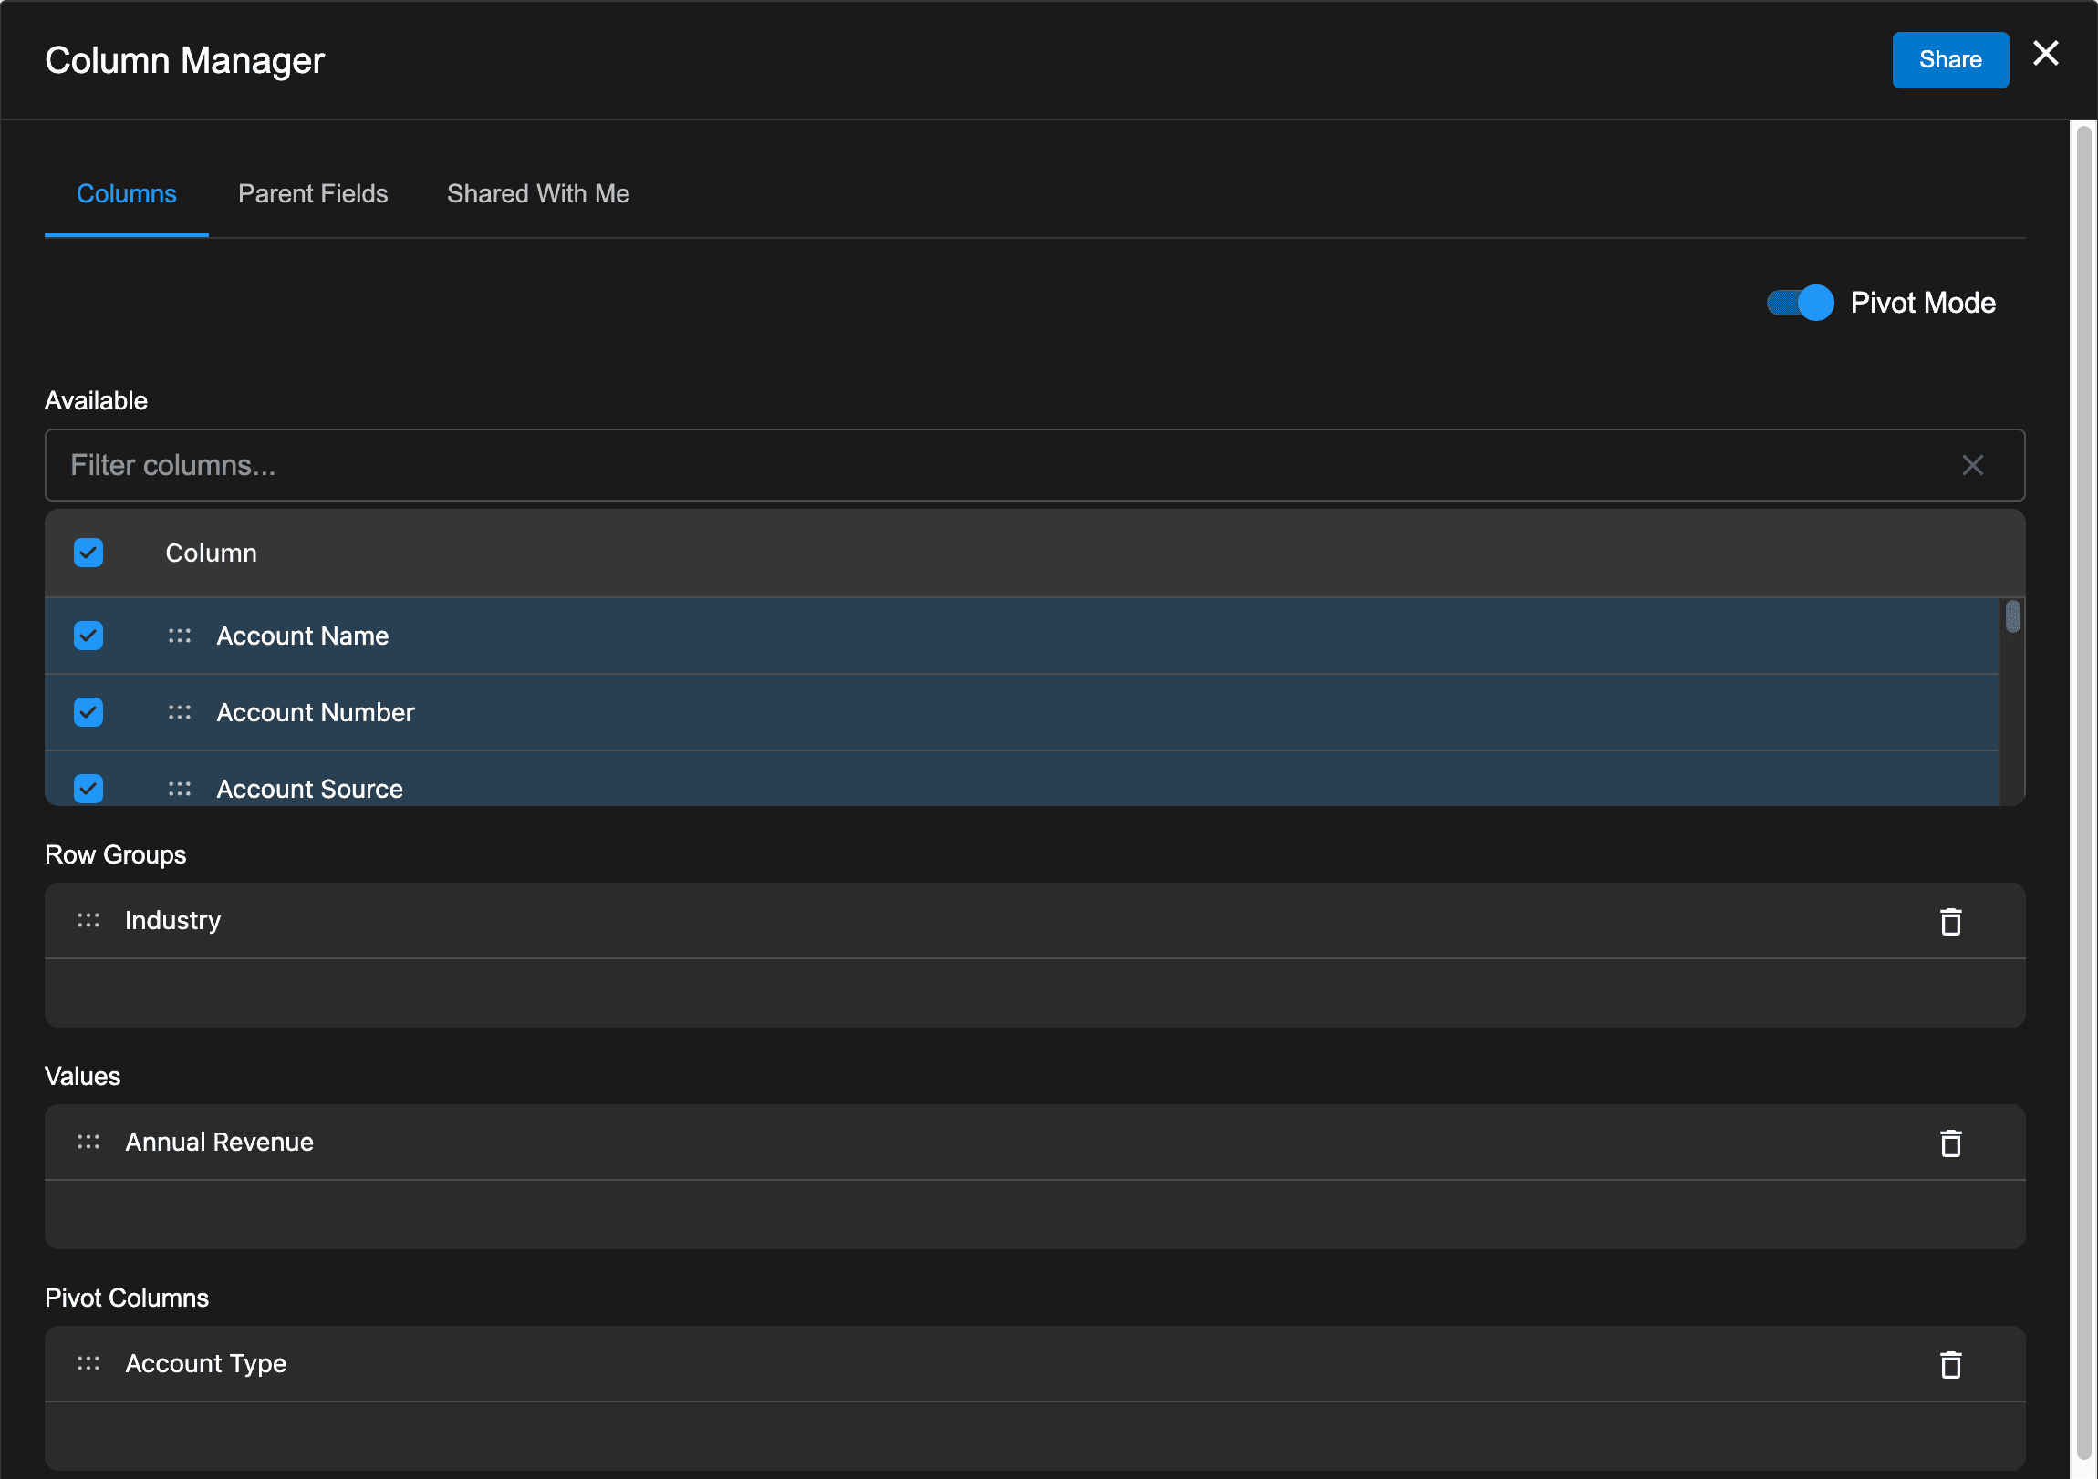Clear the filter columns field

1972,465
